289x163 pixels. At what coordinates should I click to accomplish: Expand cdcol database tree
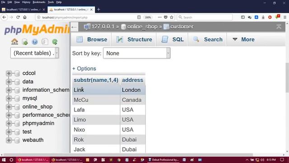pyautogui.click(x=9, y=73)
